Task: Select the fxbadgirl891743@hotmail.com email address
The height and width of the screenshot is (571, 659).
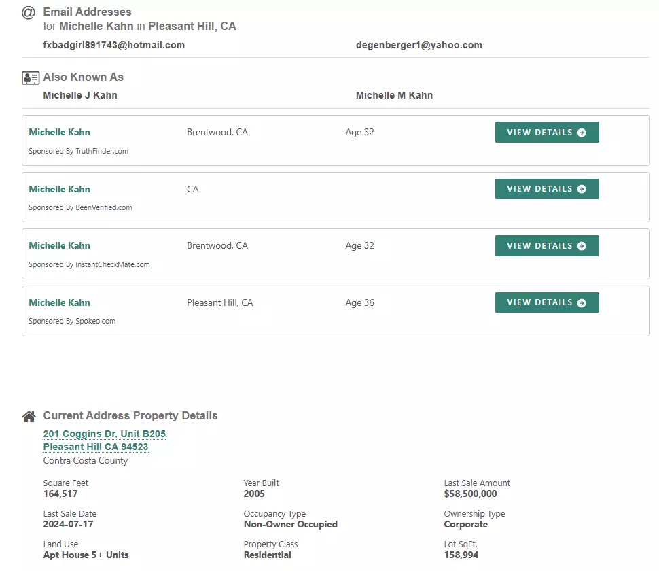Action: (114, 45)
